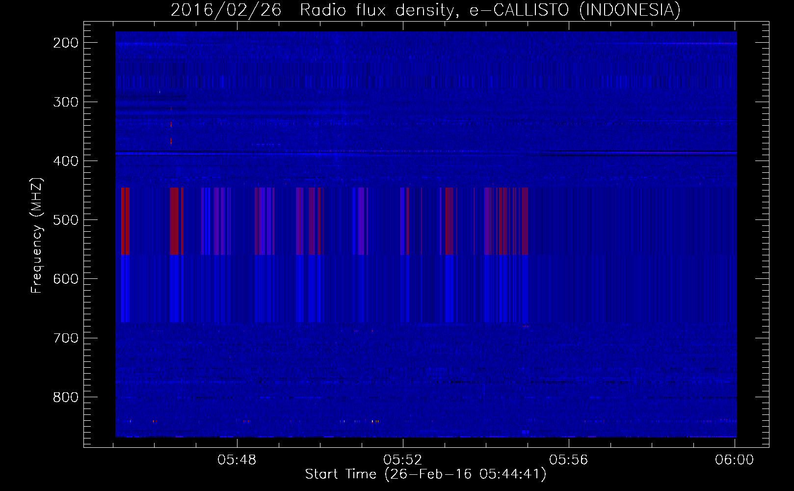Click the 05:52 time tick label
The height and width of the screenshot is (491, 794).
pos(402,460)
